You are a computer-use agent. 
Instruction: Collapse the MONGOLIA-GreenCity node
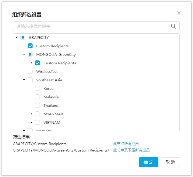click(24, 54)
